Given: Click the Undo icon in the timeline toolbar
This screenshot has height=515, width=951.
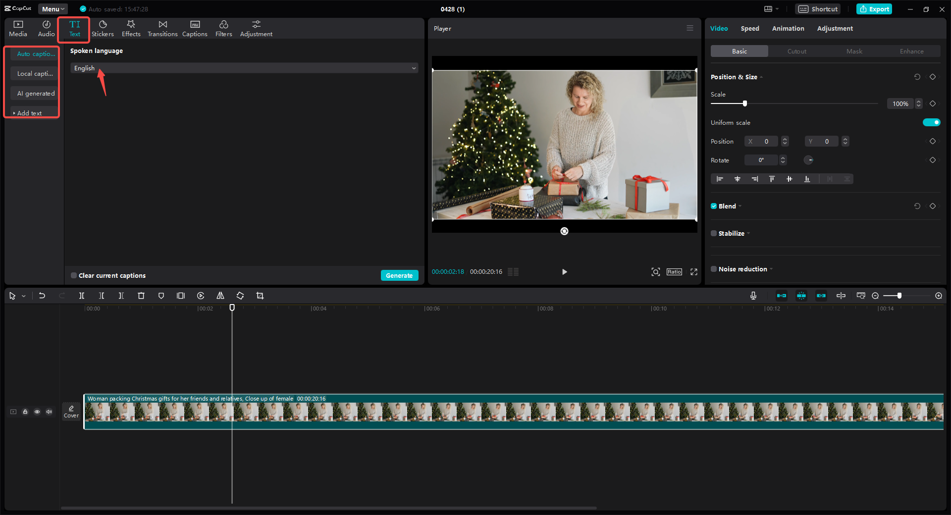Looking at the screenshot, I should (42, 296).
